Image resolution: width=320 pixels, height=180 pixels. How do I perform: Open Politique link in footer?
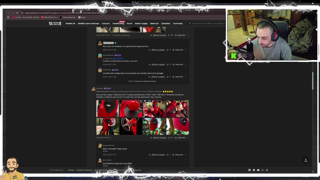71,170
